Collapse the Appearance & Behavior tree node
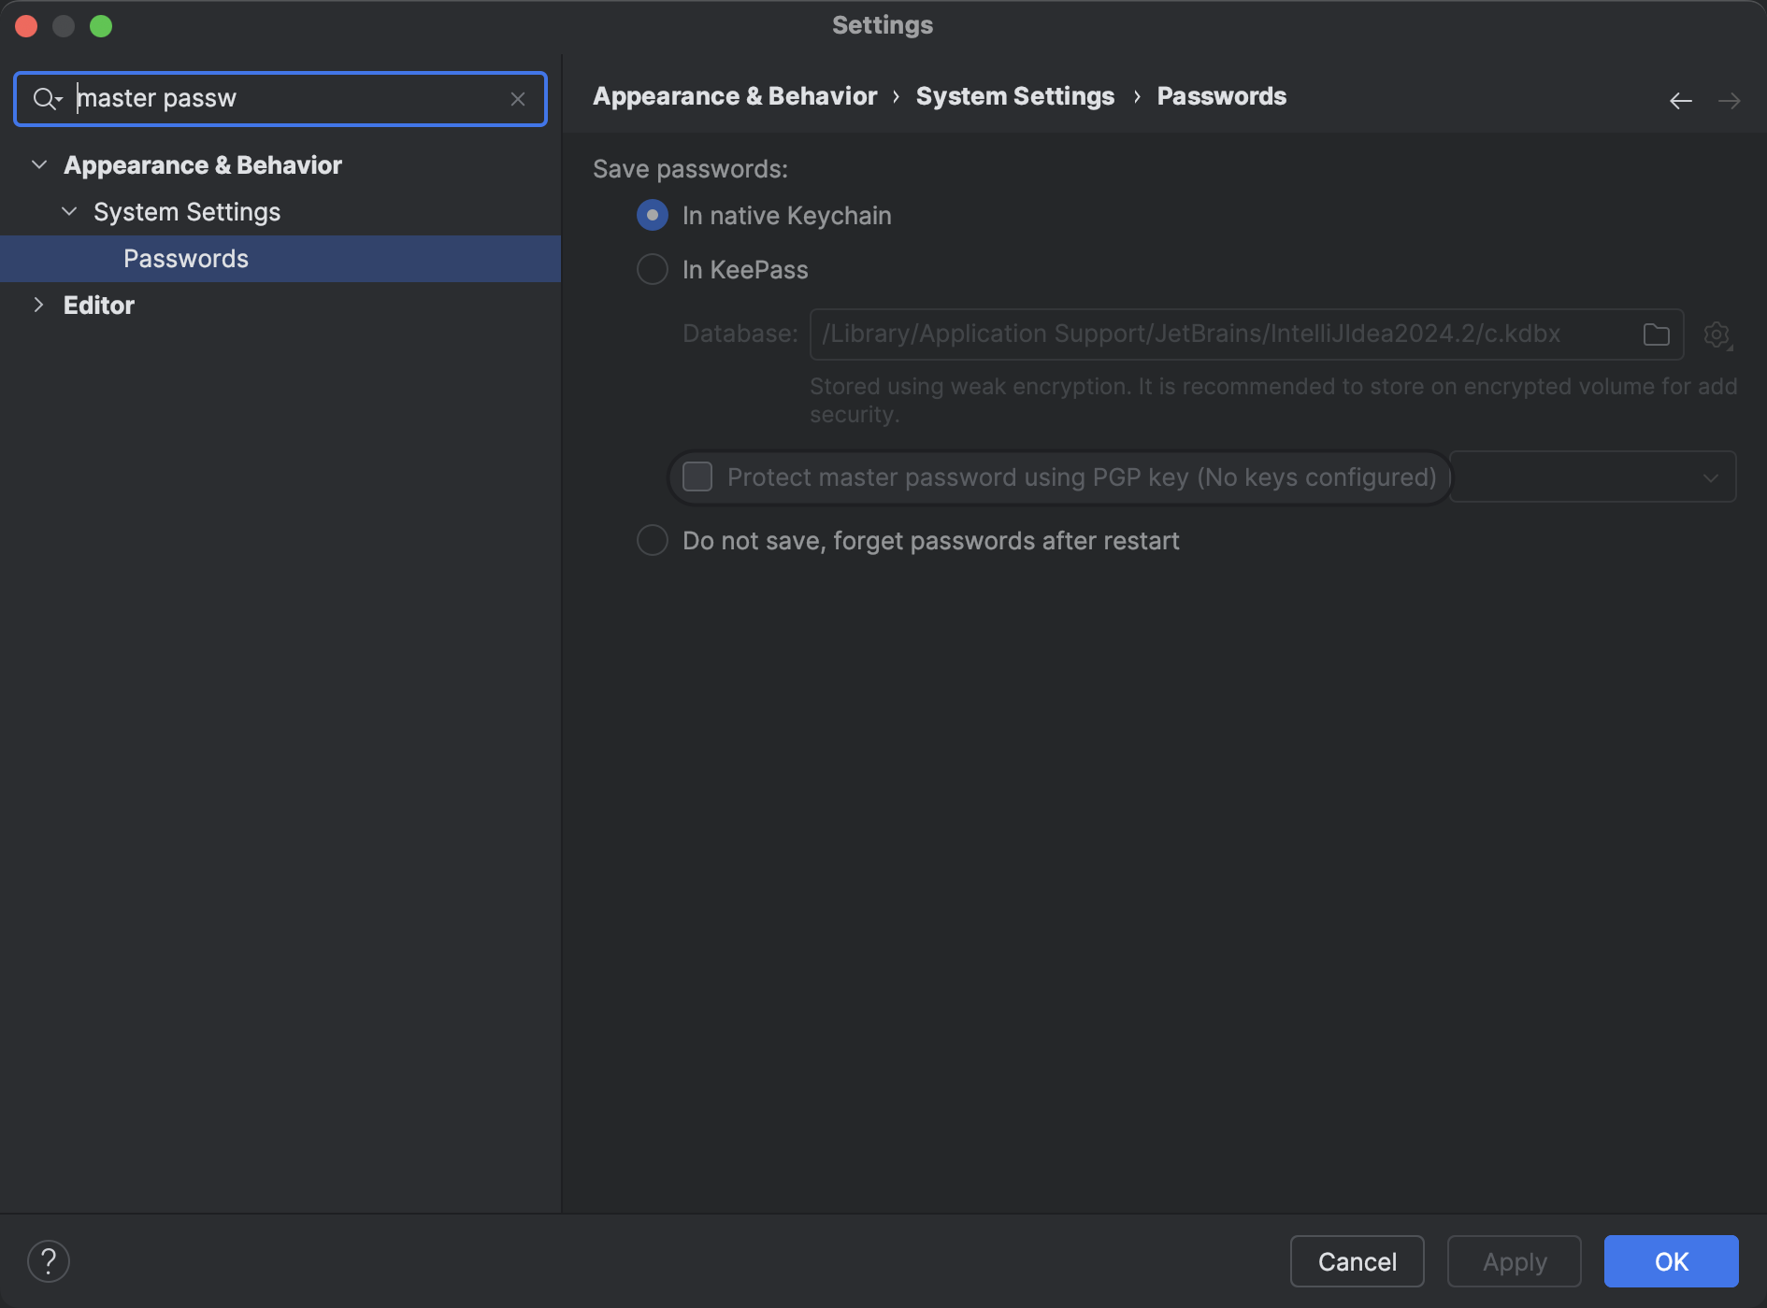The image size is (1767, 1308). pyautogui.click(x=39, y=164)
